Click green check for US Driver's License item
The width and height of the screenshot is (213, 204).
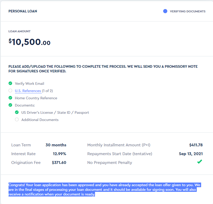pyautogui.click(x=17, y=112)
